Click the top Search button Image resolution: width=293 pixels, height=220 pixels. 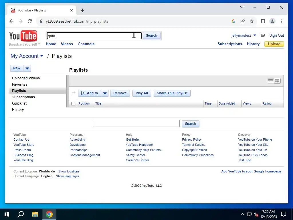click(x=152, y=36)
